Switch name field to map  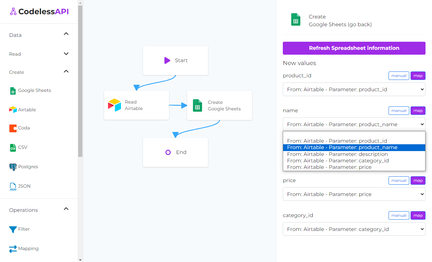[418, 111]
